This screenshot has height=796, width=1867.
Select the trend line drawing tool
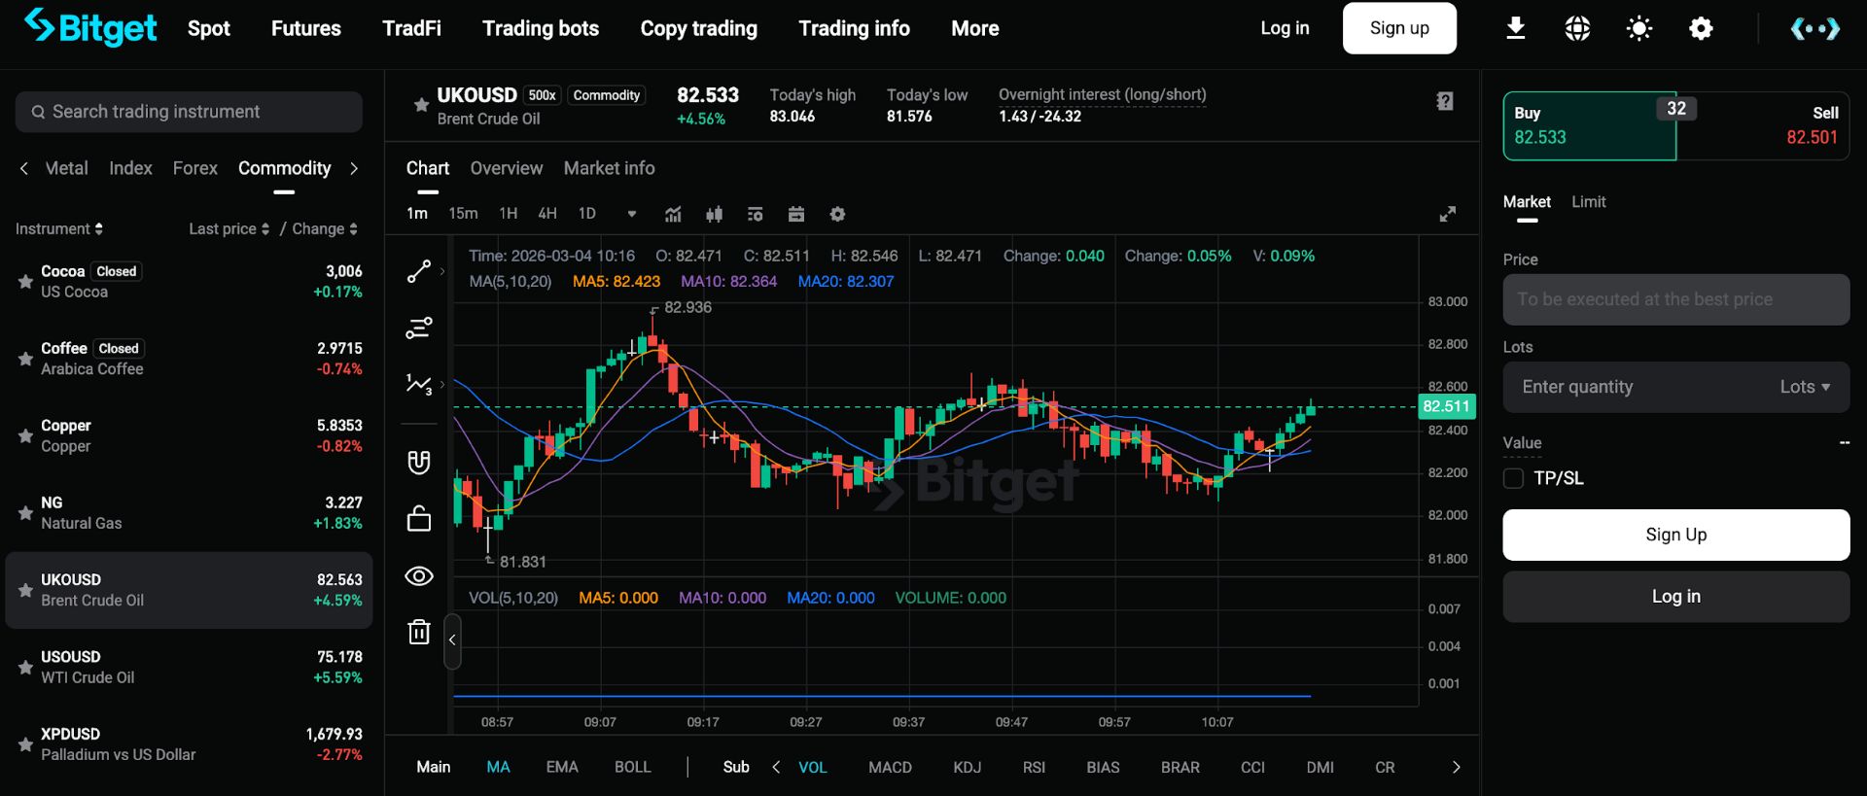[x=418, y=272]
